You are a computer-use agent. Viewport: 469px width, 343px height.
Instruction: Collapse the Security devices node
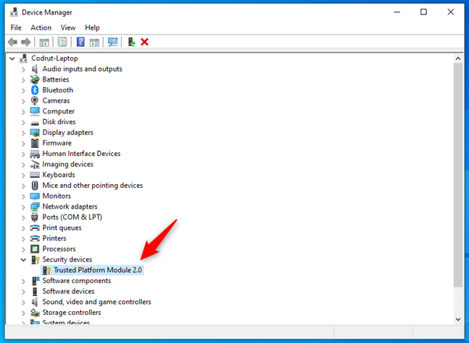coord(23,260)
